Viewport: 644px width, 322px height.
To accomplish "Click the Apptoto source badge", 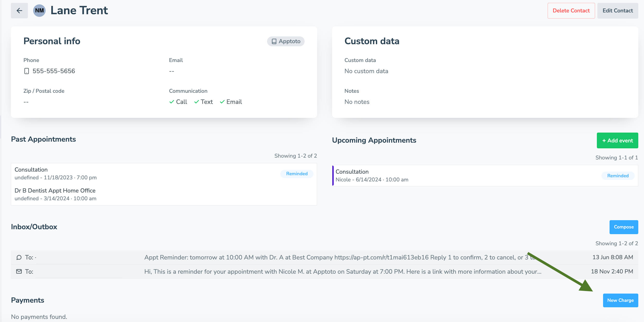I will click(x=285, y=41).
